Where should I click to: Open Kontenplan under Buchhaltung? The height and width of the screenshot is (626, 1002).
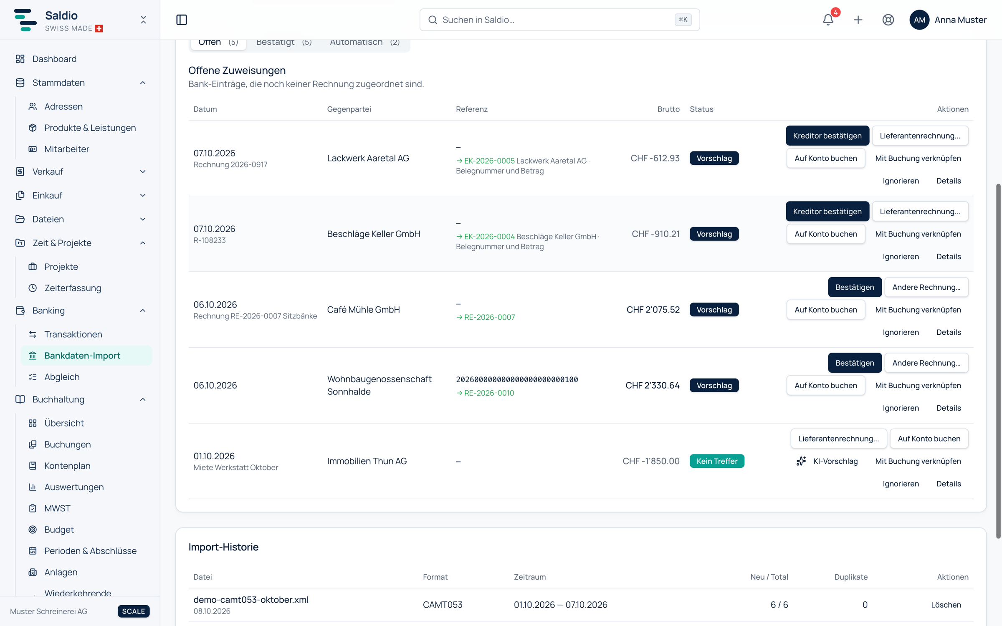point(86,466)
